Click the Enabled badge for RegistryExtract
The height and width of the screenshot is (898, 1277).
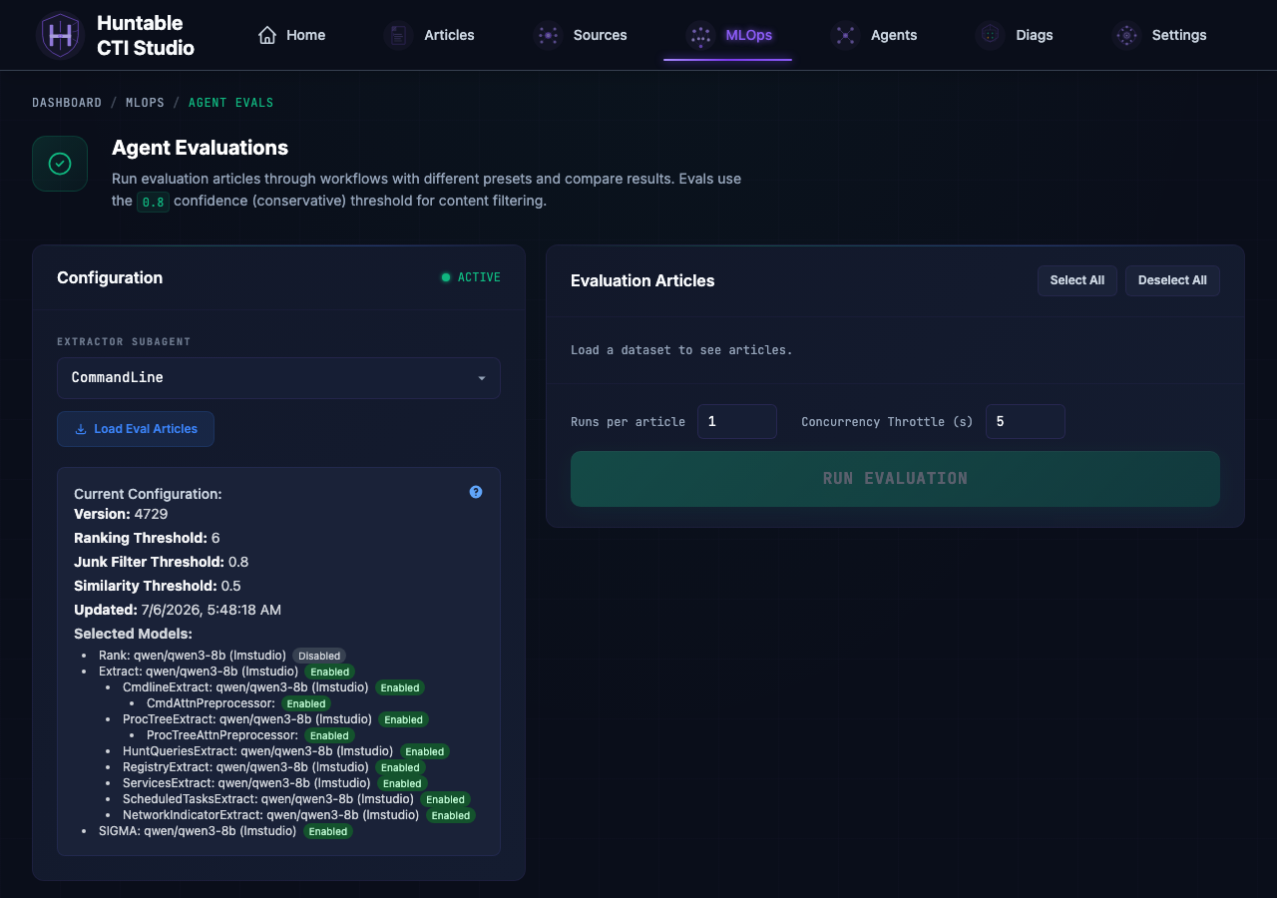(x=400, y=767)
